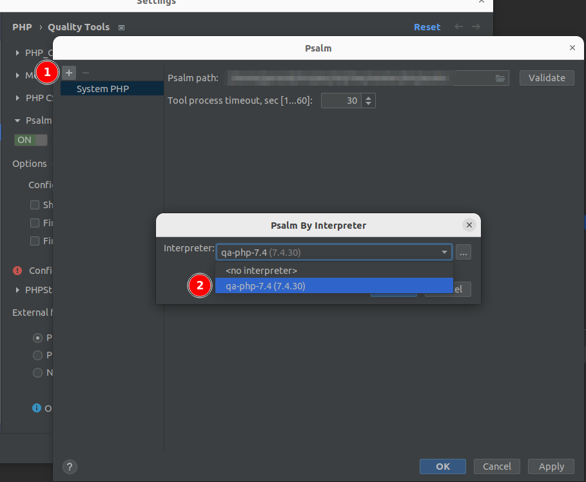Check the Sh checkbox under Options
The height and width of the screenshot is (482, 586).
coord(35,205)
